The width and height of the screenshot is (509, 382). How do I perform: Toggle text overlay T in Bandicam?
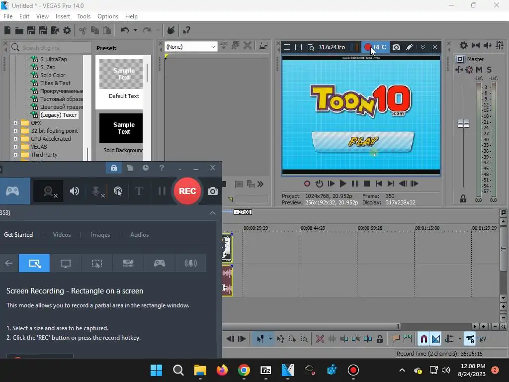139,191
